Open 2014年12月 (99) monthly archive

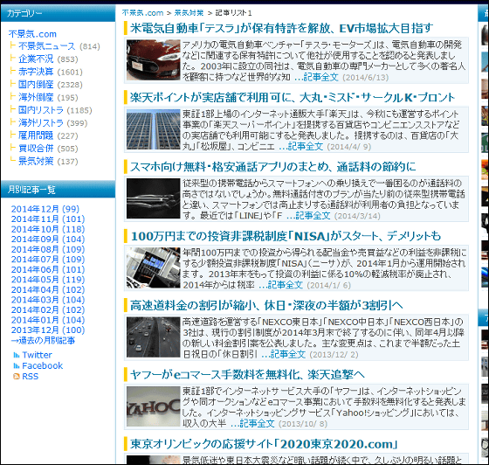pyautogui.click(x=45, y=209)
